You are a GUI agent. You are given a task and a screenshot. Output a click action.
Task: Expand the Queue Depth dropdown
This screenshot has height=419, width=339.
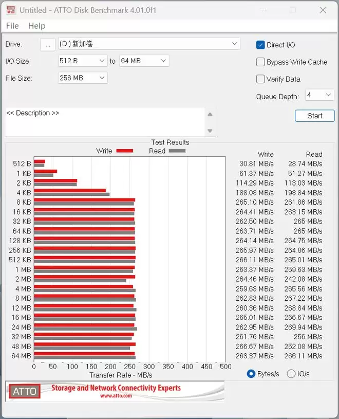click(x=329, y=95)
